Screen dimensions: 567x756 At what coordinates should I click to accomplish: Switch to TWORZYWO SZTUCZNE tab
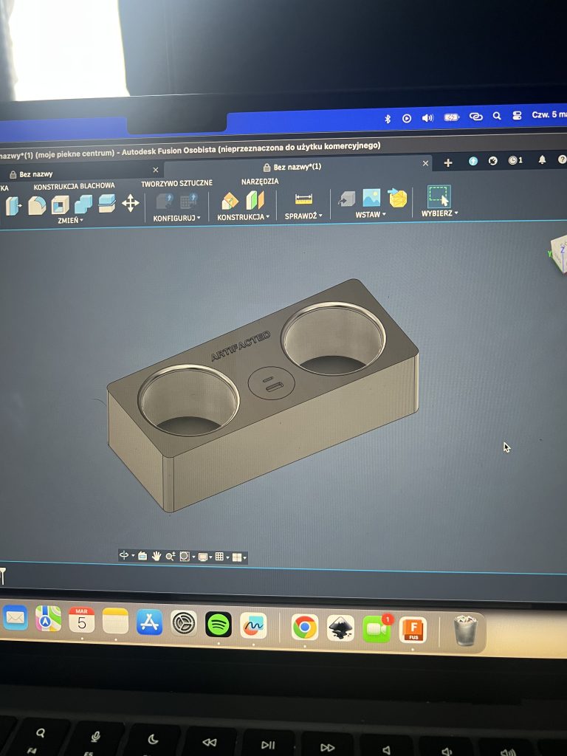(x=176, y=183)
